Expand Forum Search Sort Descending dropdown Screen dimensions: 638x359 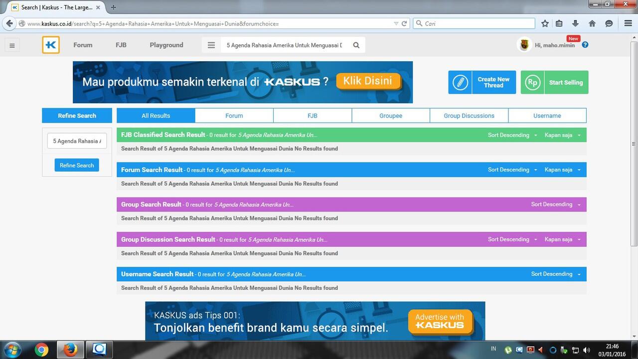(512, 170)
